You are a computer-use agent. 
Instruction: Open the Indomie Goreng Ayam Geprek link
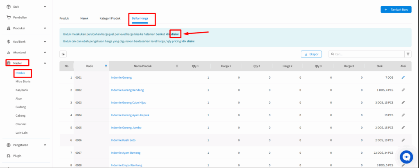(130, 115)
